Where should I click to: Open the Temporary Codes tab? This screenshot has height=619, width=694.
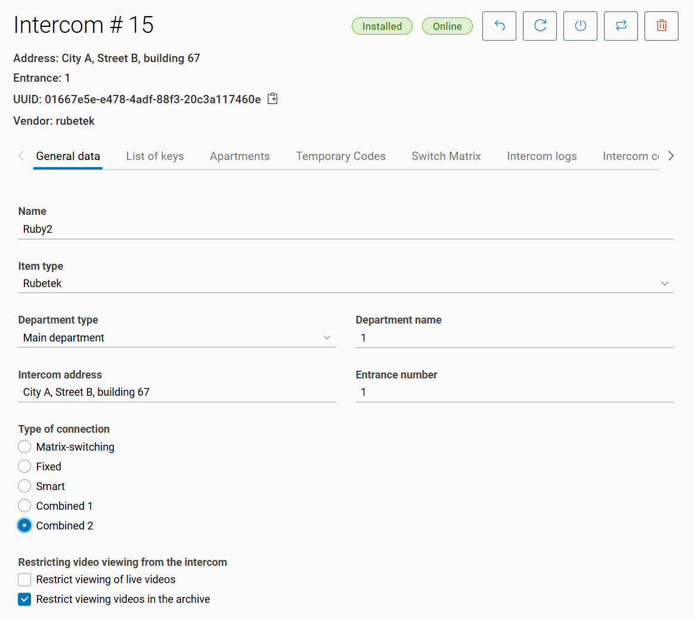pos(340,156)
